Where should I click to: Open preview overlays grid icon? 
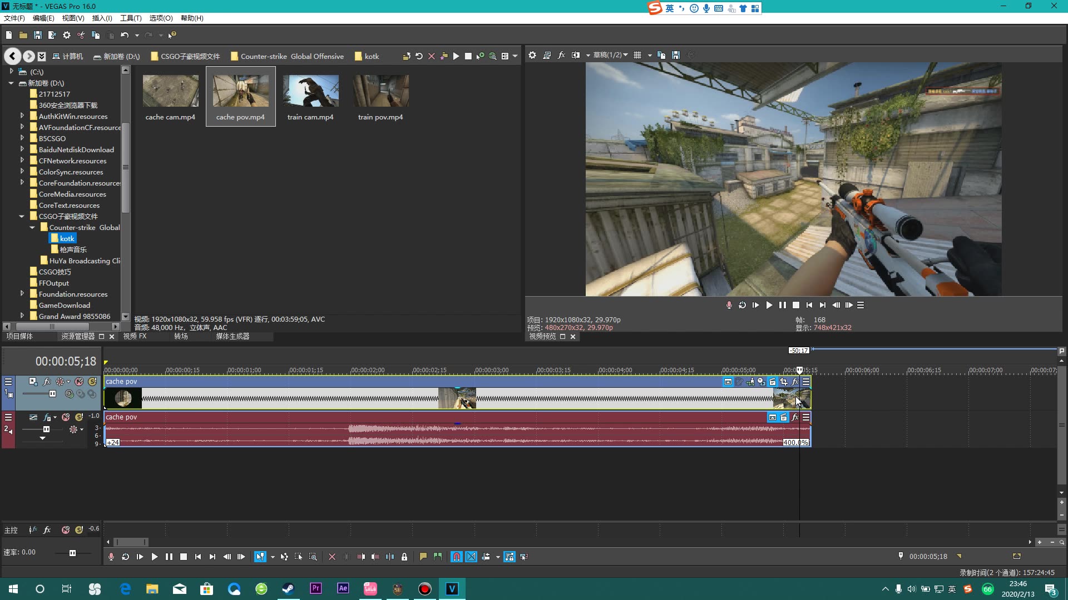[x=637, y=55]
